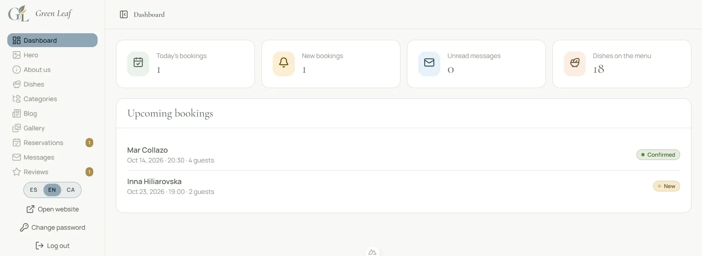Switch language to CA
702x256 pixels.
coord(71,190)
